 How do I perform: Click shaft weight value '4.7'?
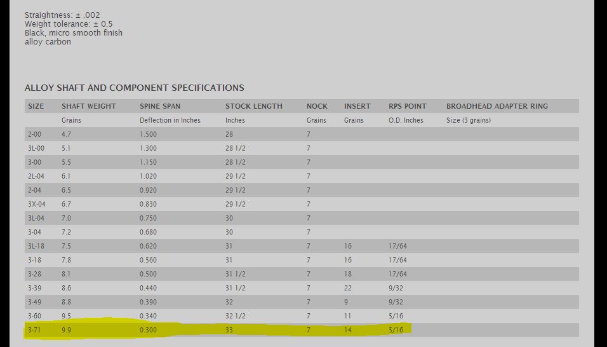(x=66, y=134)
